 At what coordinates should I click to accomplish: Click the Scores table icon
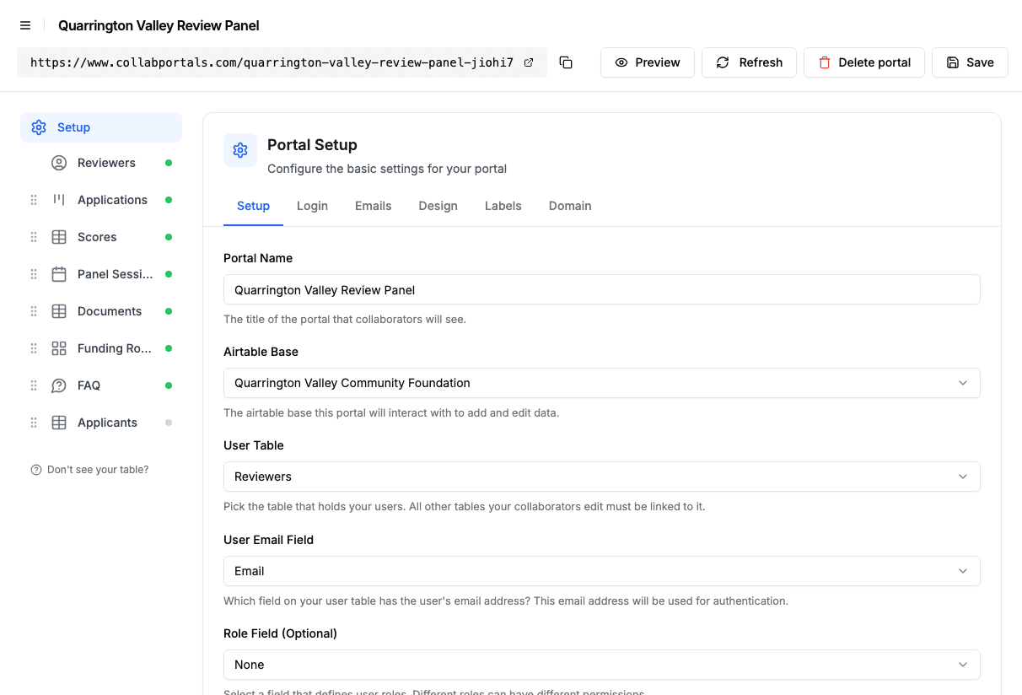click(59, 237)
